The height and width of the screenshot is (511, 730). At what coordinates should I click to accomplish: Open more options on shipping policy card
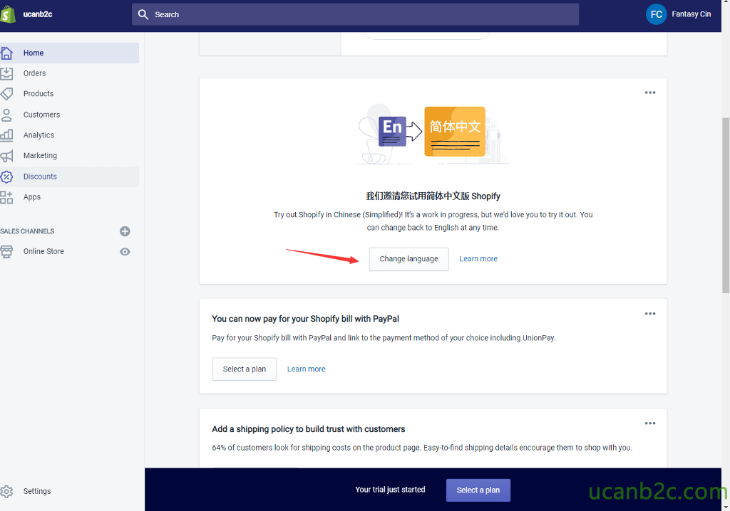click(x=650, y=423)
